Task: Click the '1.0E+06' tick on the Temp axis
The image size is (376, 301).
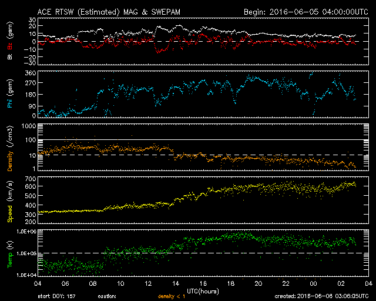Action: click(x=26, y=232)
